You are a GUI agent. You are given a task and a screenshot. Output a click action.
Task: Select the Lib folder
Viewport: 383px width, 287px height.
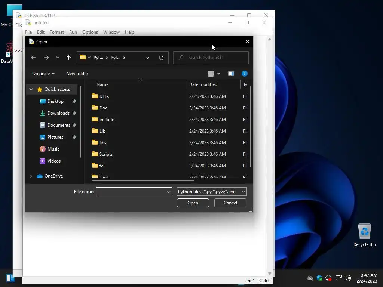pyautogui.click(x=102, y=131)
